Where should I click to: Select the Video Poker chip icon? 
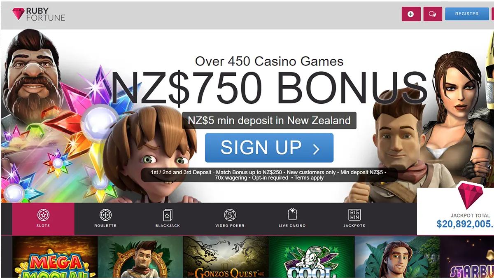tap(230, 215)
